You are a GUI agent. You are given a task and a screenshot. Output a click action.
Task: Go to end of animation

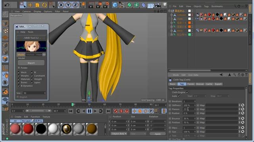(x=108, y=111)
